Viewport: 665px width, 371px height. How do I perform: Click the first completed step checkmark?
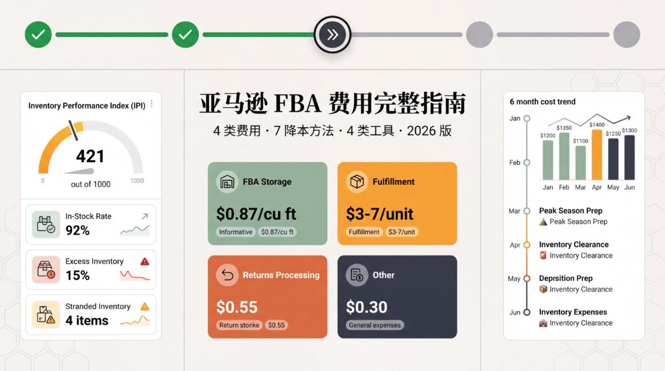click(x=38, y=35)
